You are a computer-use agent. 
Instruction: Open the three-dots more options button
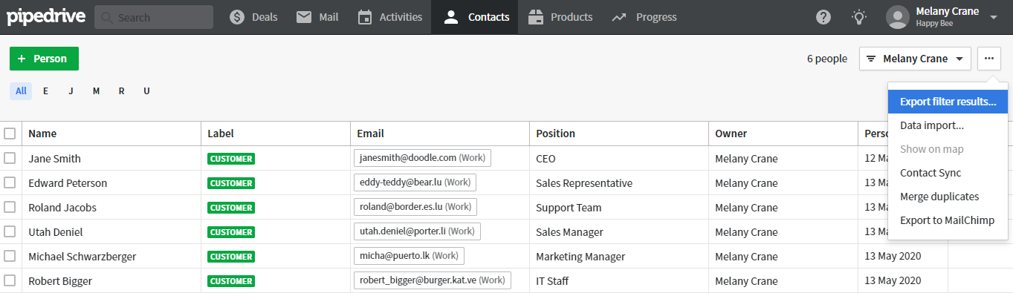(x=988, y=59)
